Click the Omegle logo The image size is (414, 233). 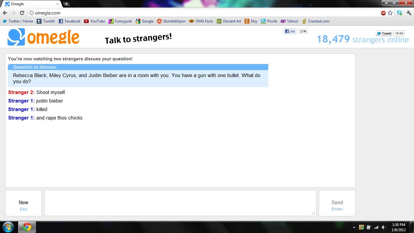43,36
